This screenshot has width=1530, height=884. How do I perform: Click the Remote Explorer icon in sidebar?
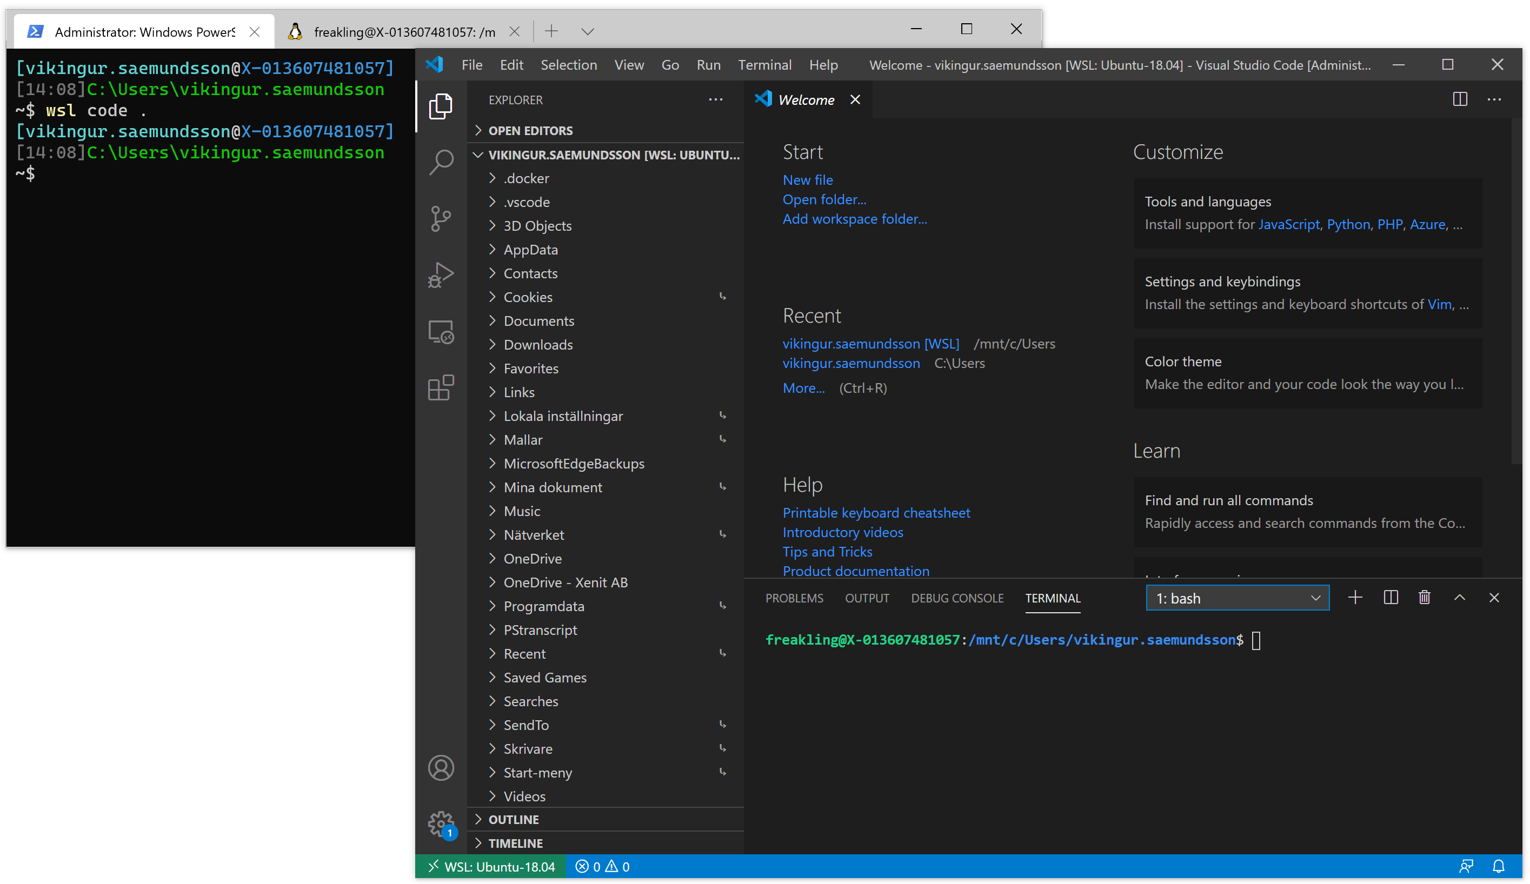441,332
